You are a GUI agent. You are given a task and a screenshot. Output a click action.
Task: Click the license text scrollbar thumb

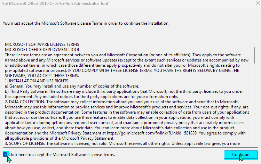pos(255,55)
